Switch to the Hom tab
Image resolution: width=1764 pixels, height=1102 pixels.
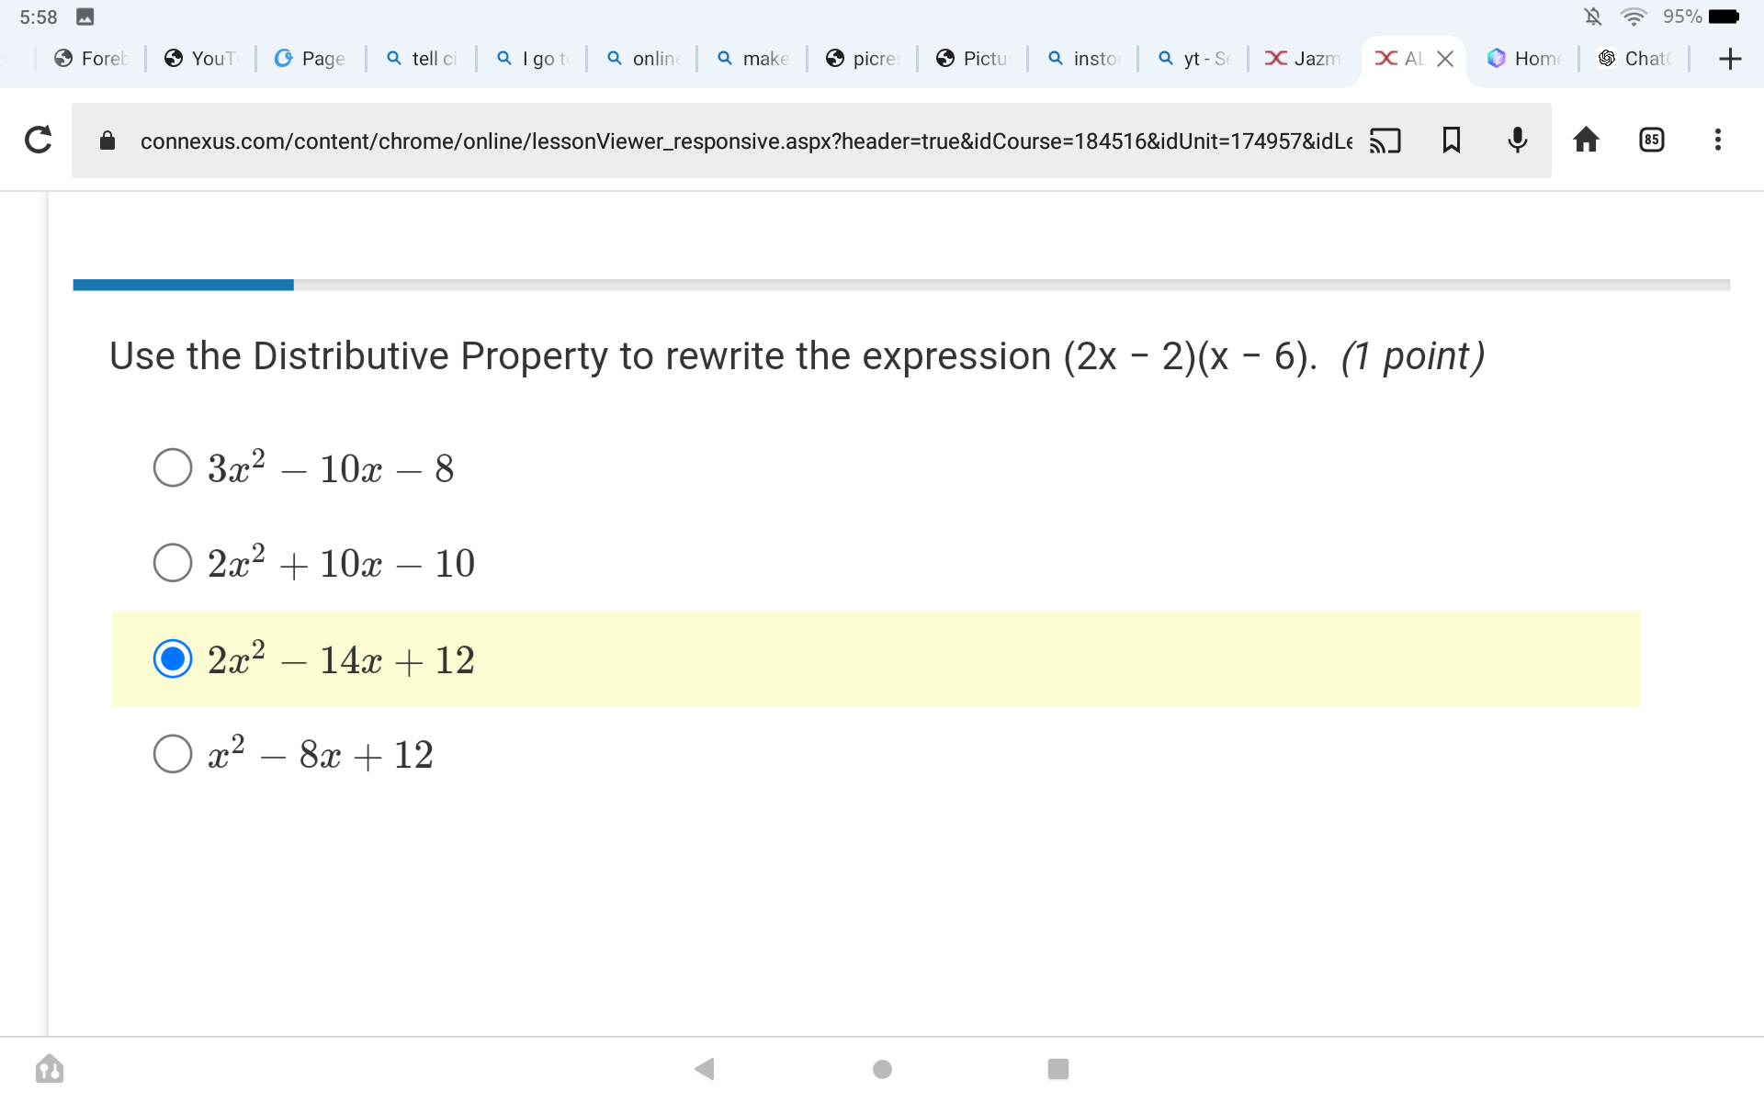pos(1523,59)
